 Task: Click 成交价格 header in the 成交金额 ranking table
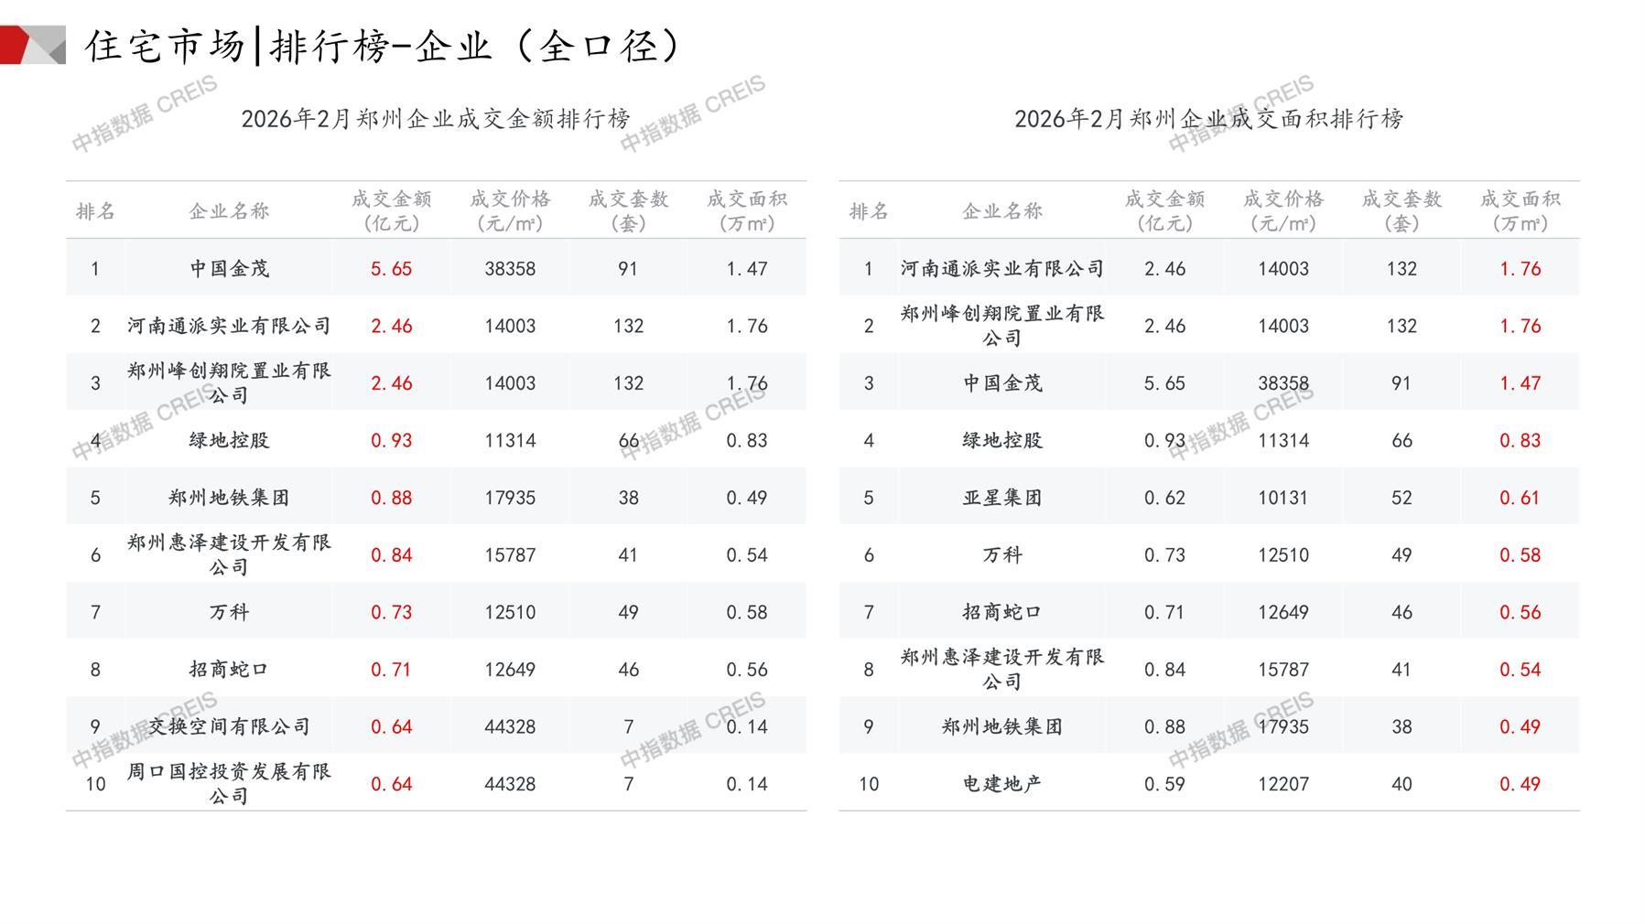coord(510,211)
